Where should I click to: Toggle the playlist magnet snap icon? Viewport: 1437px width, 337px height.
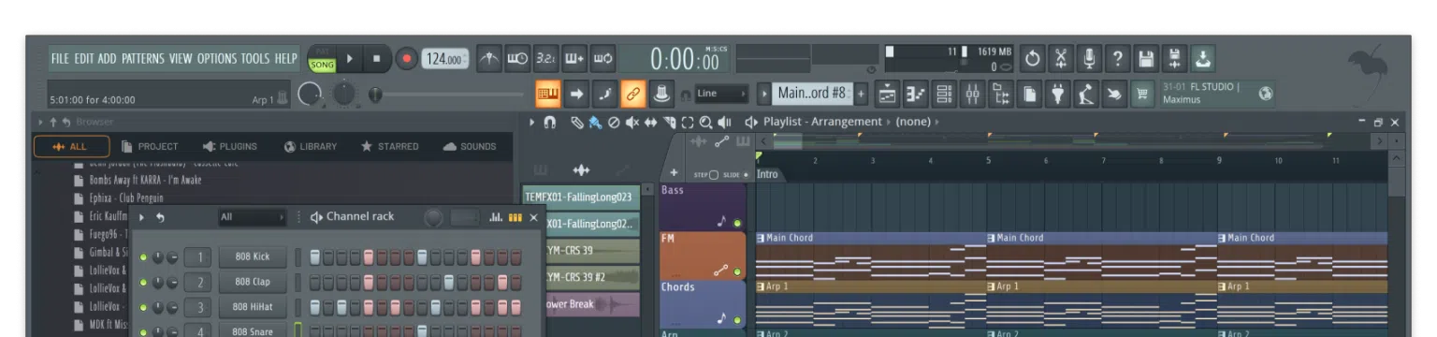coord(549,122)
